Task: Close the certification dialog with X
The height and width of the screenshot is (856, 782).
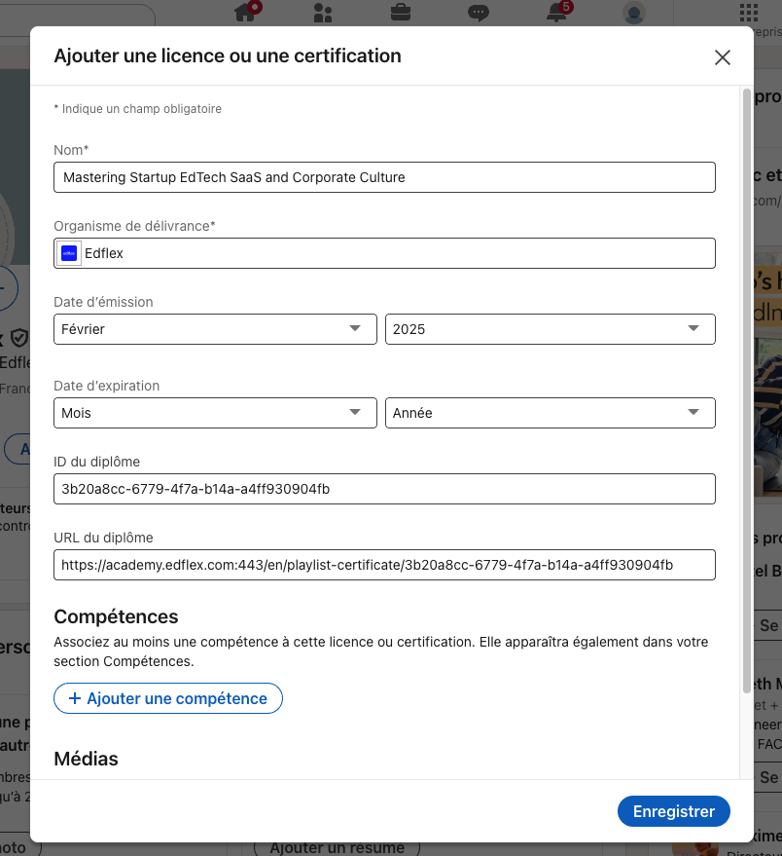Action: coord(723,57)
